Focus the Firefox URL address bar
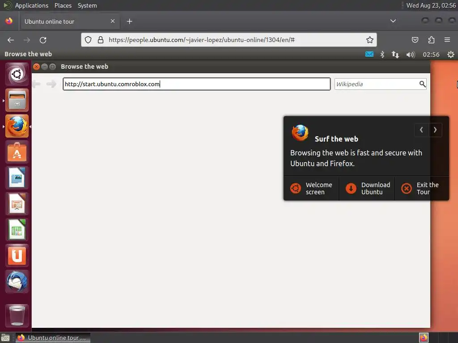 (229, 40)
